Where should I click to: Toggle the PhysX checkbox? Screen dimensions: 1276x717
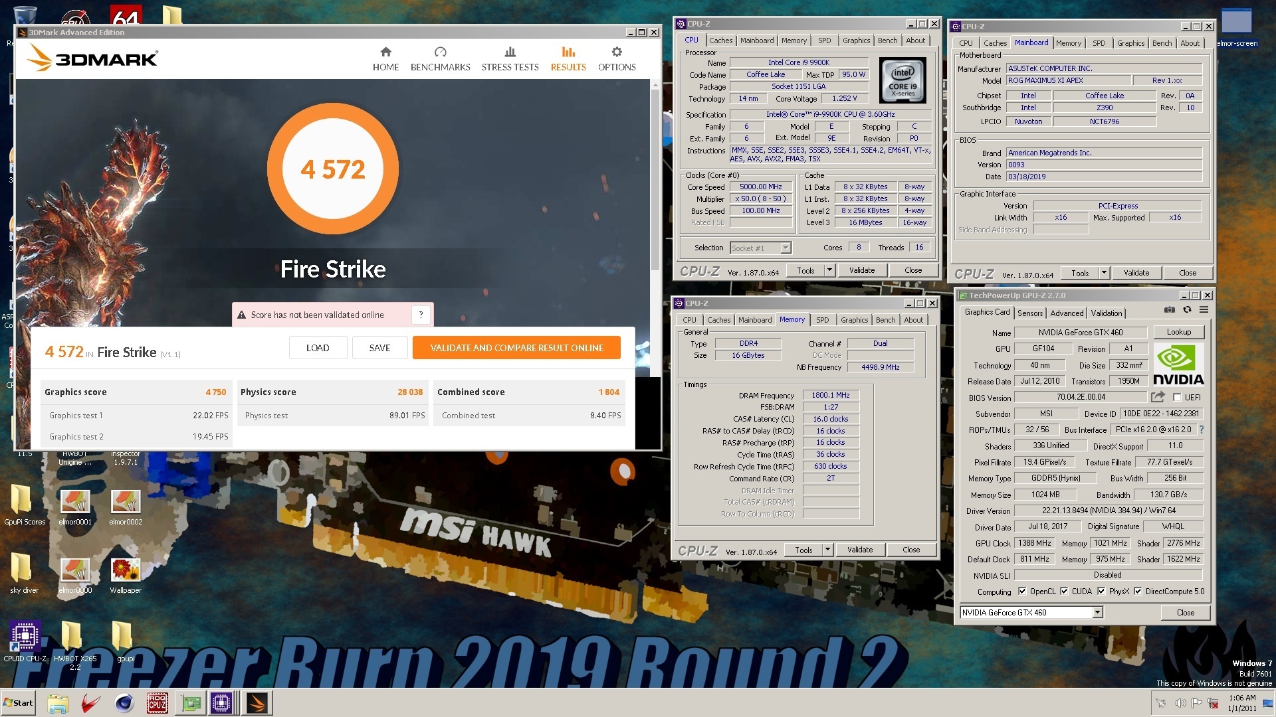(x=1101, y=592)
